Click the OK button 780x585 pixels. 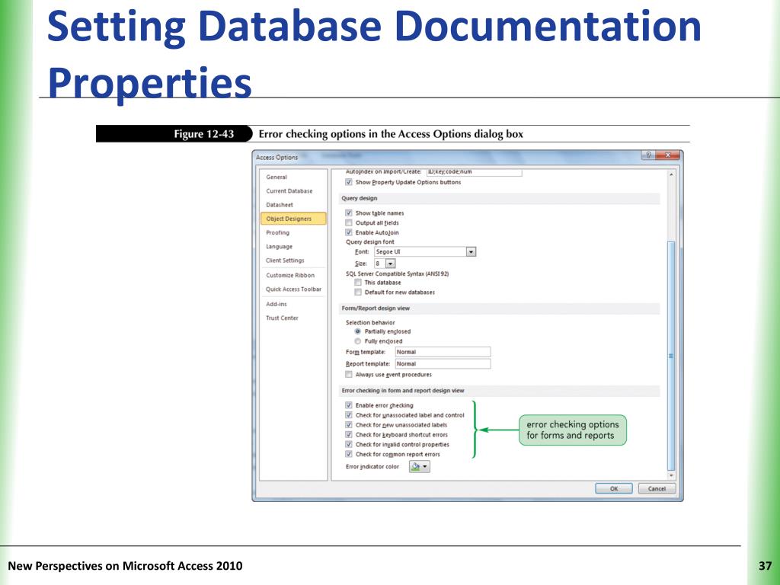(x=614, y=488)
